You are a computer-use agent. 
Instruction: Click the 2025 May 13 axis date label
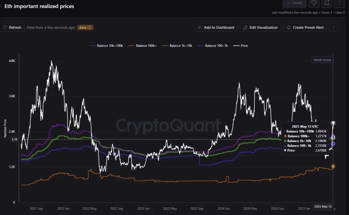point(323,206)
